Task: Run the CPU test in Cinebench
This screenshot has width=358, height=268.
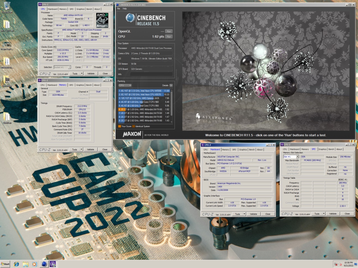Action: click(169, 36)
